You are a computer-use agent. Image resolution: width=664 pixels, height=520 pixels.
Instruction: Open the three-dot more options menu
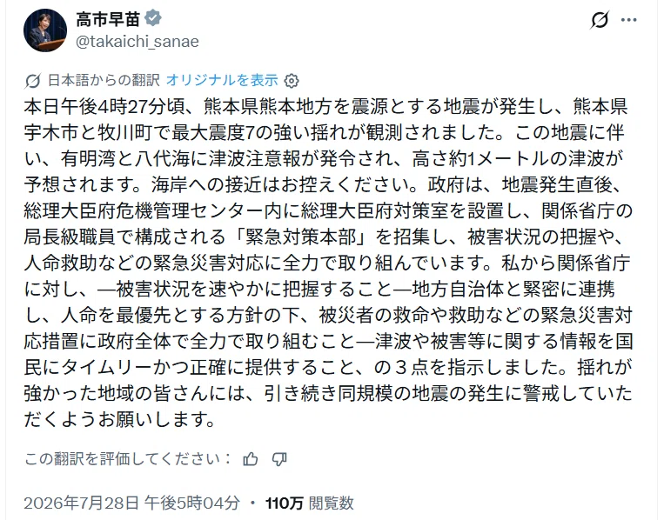point(628,20)
